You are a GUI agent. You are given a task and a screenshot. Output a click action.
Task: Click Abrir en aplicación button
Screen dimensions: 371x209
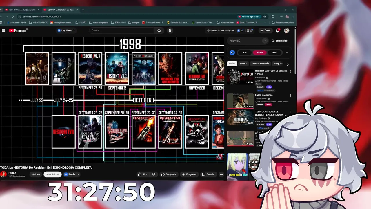(x=249, y=17)
